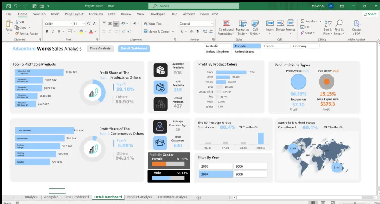
Task: Click the Format Painter brush icon
Action: point(17,33)
